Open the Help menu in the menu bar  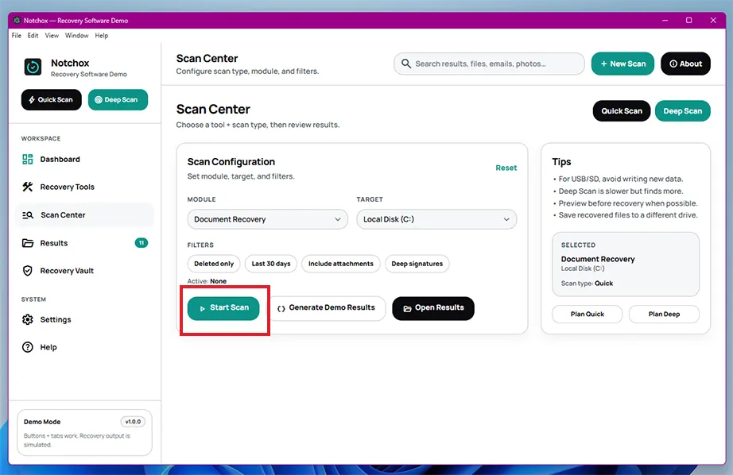pyautogui.click(x=102, y=36)
